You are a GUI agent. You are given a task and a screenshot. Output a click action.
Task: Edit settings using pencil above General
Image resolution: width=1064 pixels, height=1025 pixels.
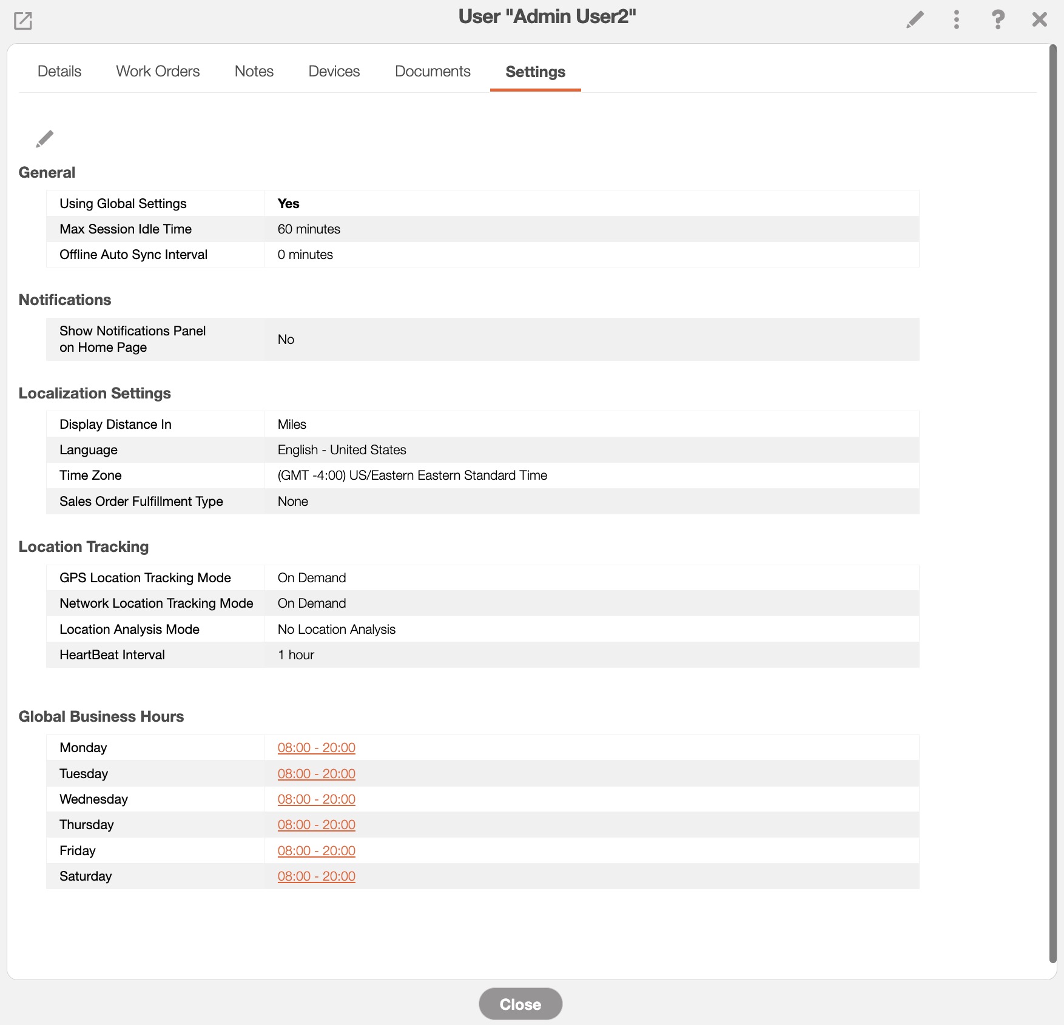pos(44,139)
